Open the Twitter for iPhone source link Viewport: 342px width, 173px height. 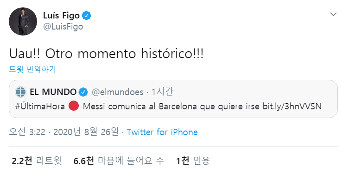162,132
